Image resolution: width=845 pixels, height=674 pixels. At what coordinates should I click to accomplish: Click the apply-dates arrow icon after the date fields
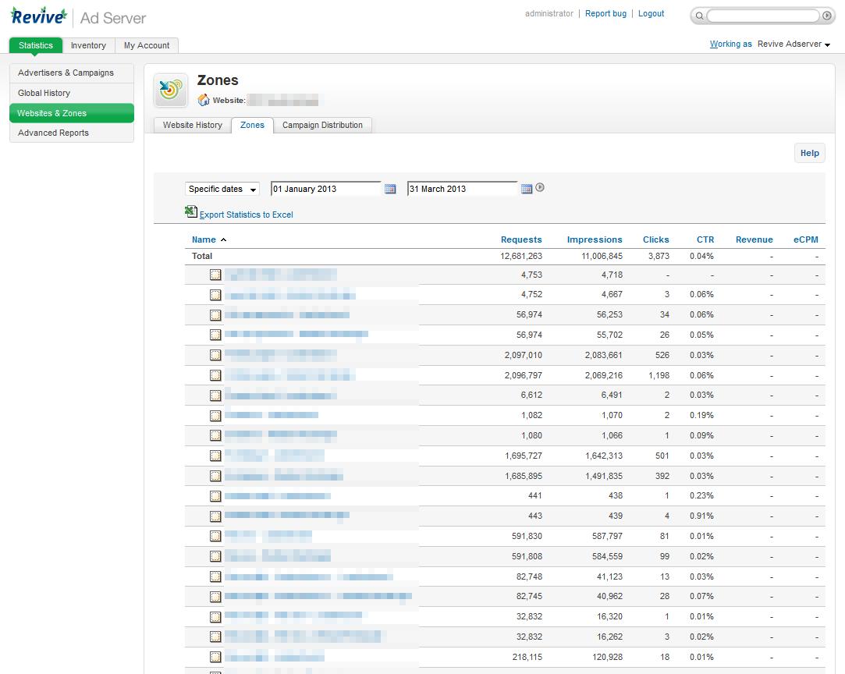[x=540, y=187]
